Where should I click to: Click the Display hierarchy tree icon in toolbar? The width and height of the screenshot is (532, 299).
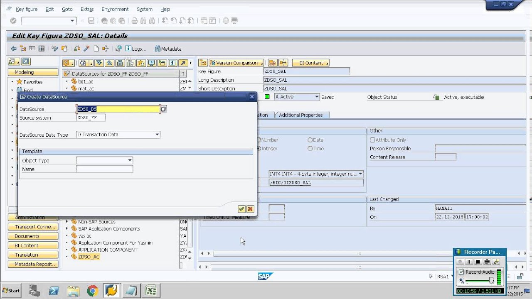tap(23, 49)
